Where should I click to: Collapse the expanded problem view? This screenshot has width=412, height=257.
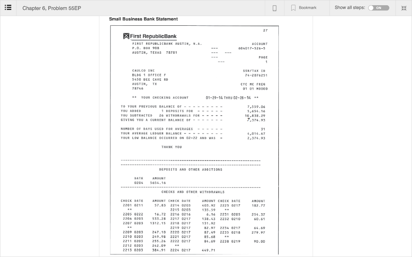coord(404,8)
